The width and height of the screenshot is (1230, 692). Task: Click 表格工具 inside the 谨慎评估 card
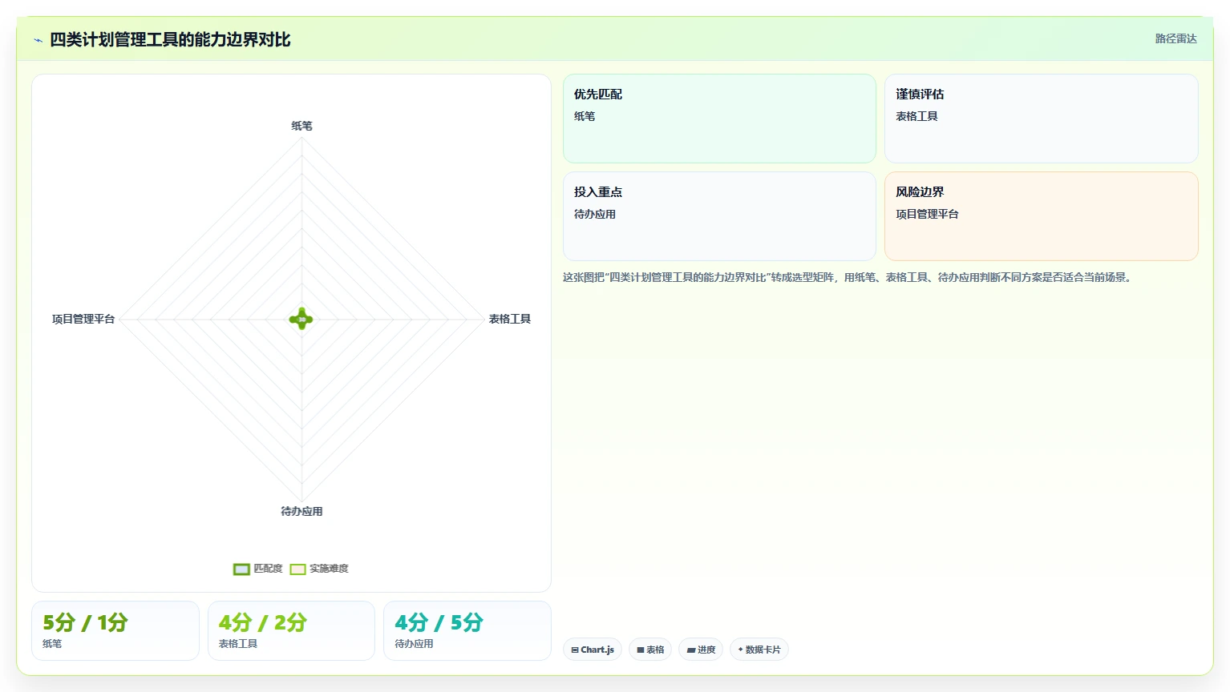point(916,116)
